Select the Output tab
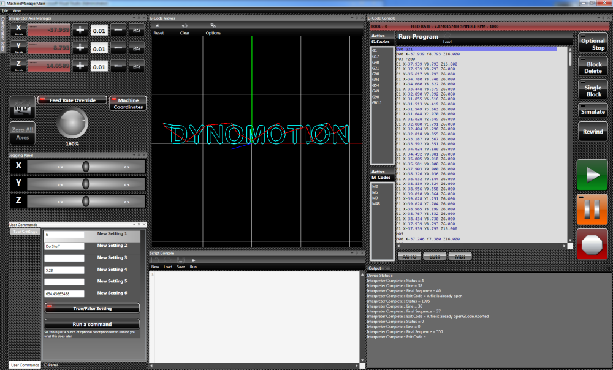Viewport: 613px width, 370px height. (375, 268)
